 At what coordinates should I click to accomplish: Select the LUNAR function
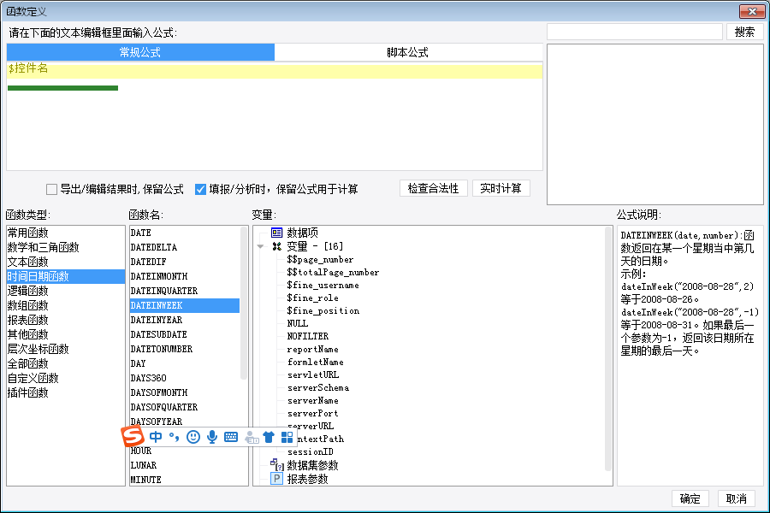click(x=185, y=465)
